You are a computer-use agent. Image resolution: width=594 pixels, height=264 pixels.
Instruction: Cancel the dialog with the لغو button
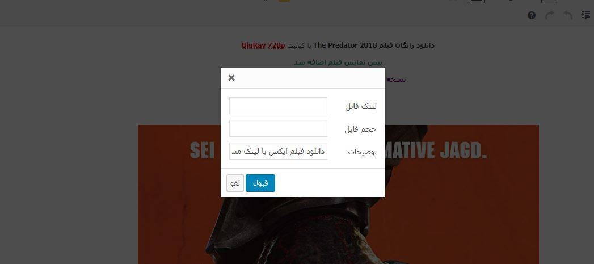[x=235, y=183]
